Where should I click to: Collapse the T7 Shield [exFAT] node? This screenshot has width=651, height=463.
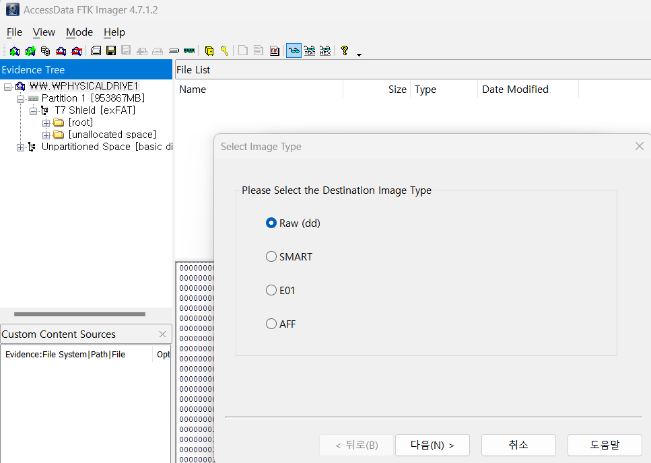tap(33, 111)
